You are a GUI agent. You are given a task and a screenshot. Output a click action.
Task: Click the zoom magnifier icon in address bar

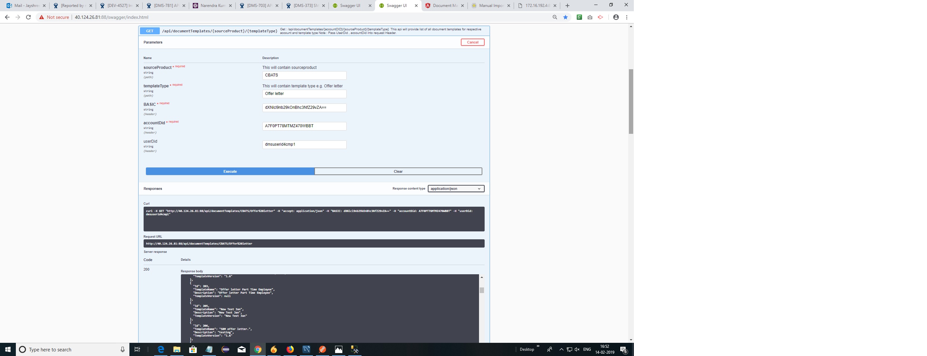[x=555, y=17]
